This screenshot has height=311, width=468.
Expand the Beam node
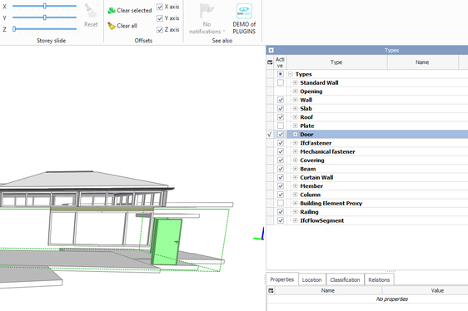pyautogui.click(x=295, y=169)
